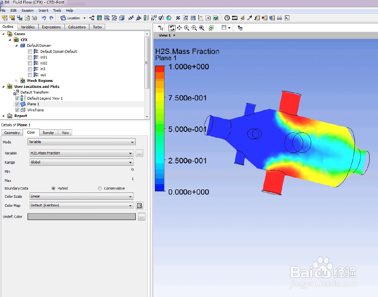Toggle Default Domain Default checkbox
Viewport: 378px width, 297px height.
[x=30, y=51]
